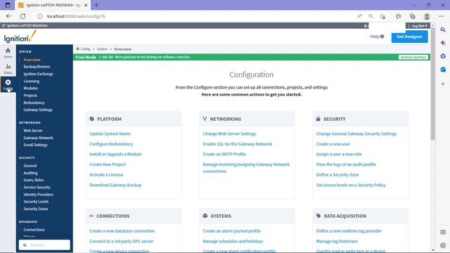Click the Get Designer button
The image size is (450, 253).
coord(409,37)
